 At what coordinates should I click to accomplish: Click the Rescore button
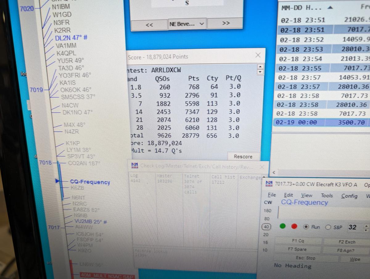[243, 156]
